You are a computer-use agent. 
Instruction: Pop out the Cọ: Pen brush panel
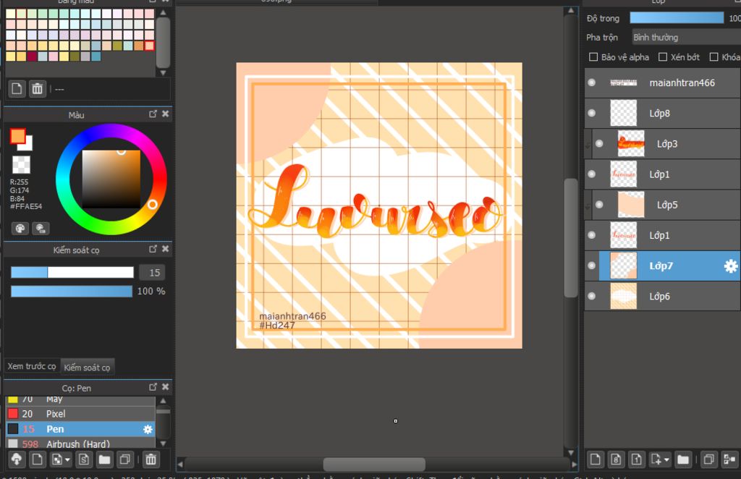pos(153,387)
